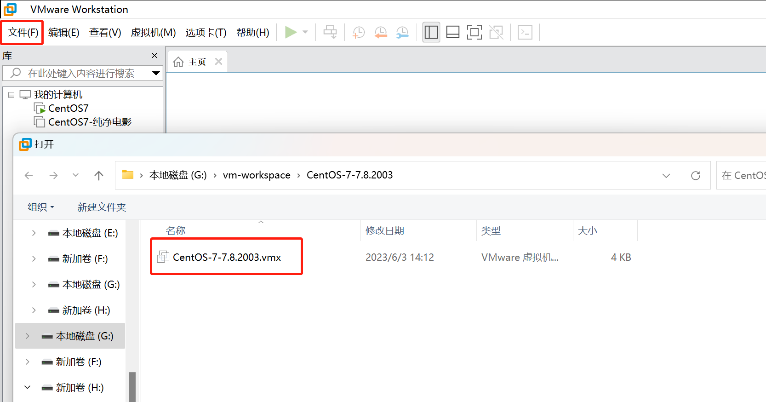Sort by the 名称 column header
766x402 pixels.
[176, 231]
